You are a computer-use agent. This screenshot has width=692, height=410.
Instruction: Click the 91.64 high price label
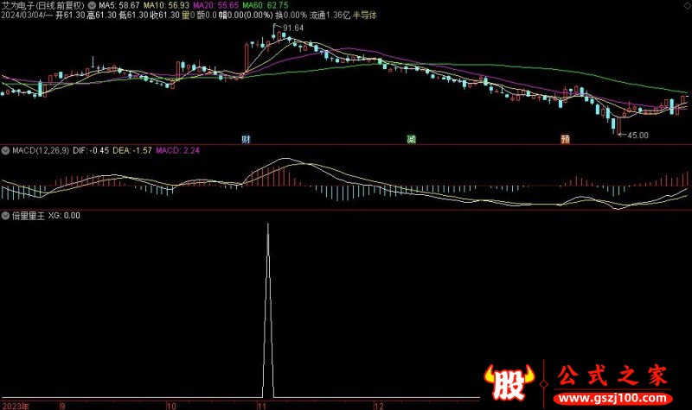coord(292,28)
